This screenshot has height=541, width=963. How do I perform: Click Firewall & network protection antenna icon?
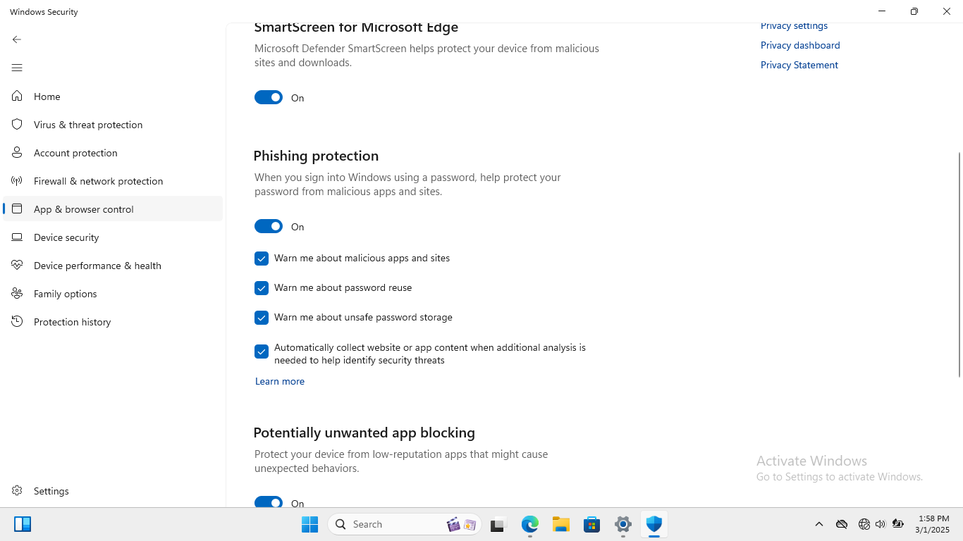17,181
